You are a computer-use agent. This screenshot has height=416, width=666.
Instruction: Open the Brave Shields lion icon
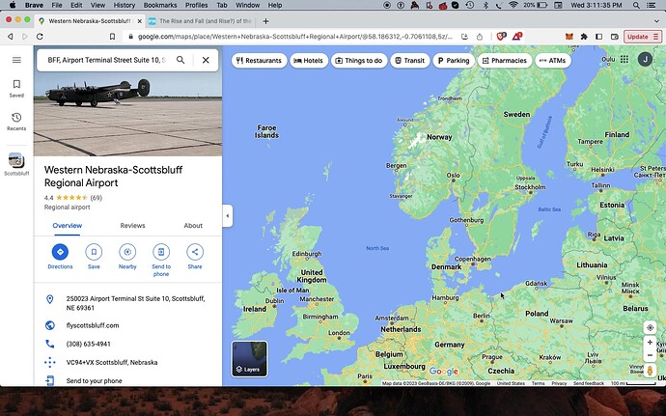[501, 37]
